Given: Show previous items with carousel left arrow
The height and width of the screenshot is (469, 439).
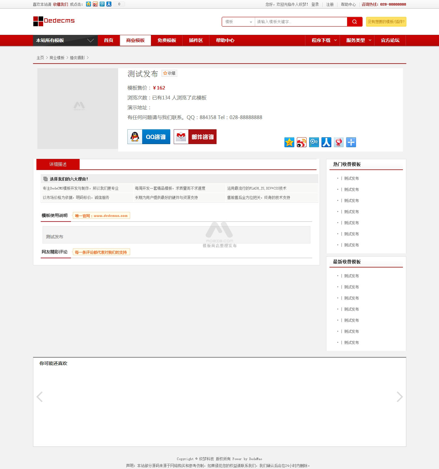Looking at the screenshot, I should (39, 397).
